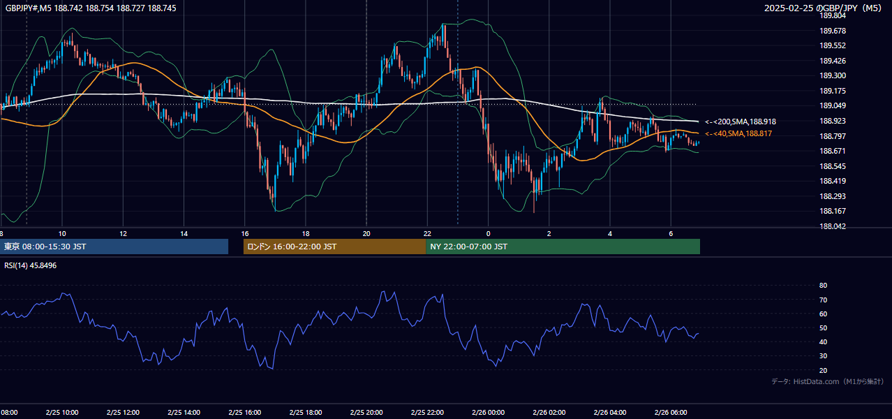
Task: Click RSI scale value 40
Action: [x=823, y=341]
